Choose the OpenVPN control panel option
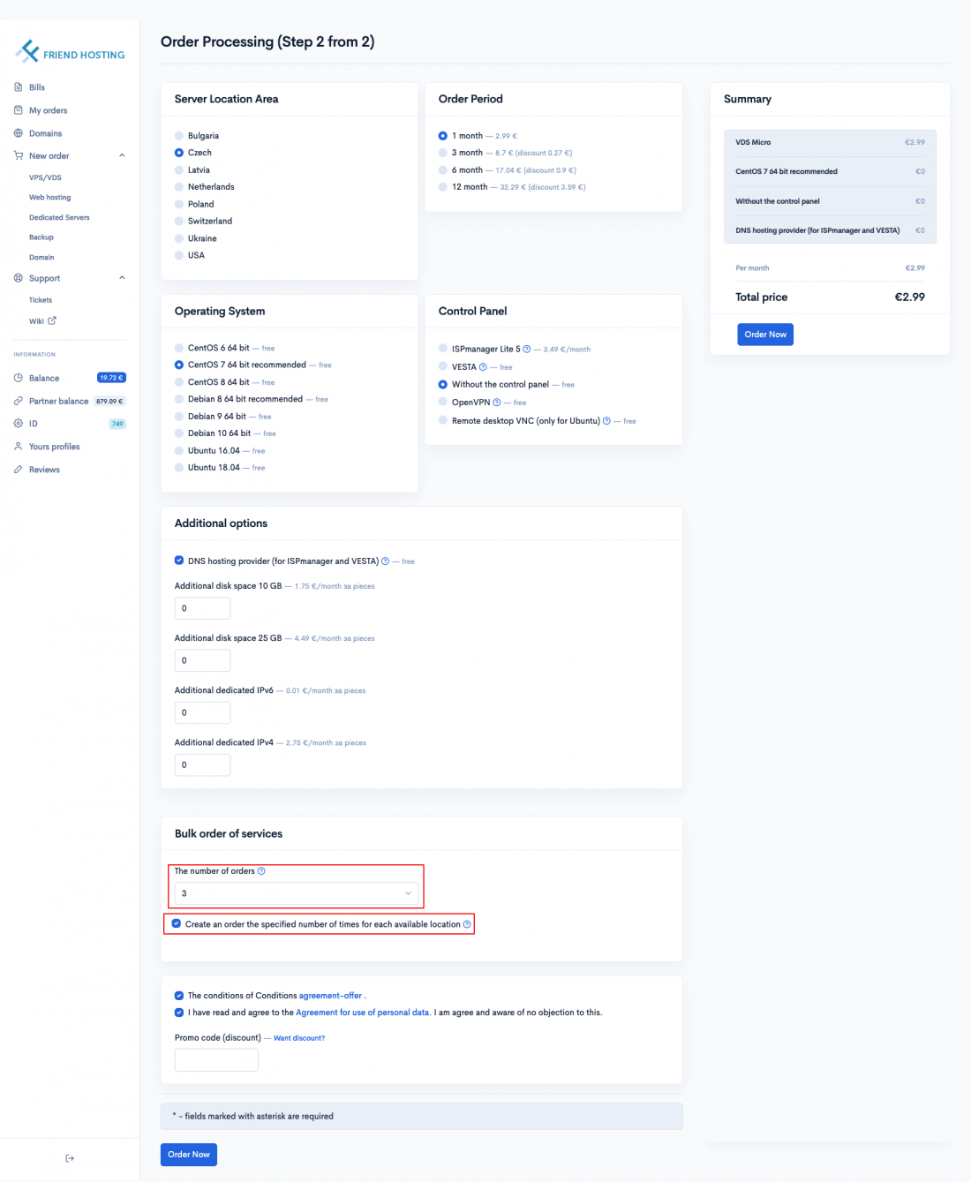This screenshot has width=971, height=1182. tap(443, 402)
